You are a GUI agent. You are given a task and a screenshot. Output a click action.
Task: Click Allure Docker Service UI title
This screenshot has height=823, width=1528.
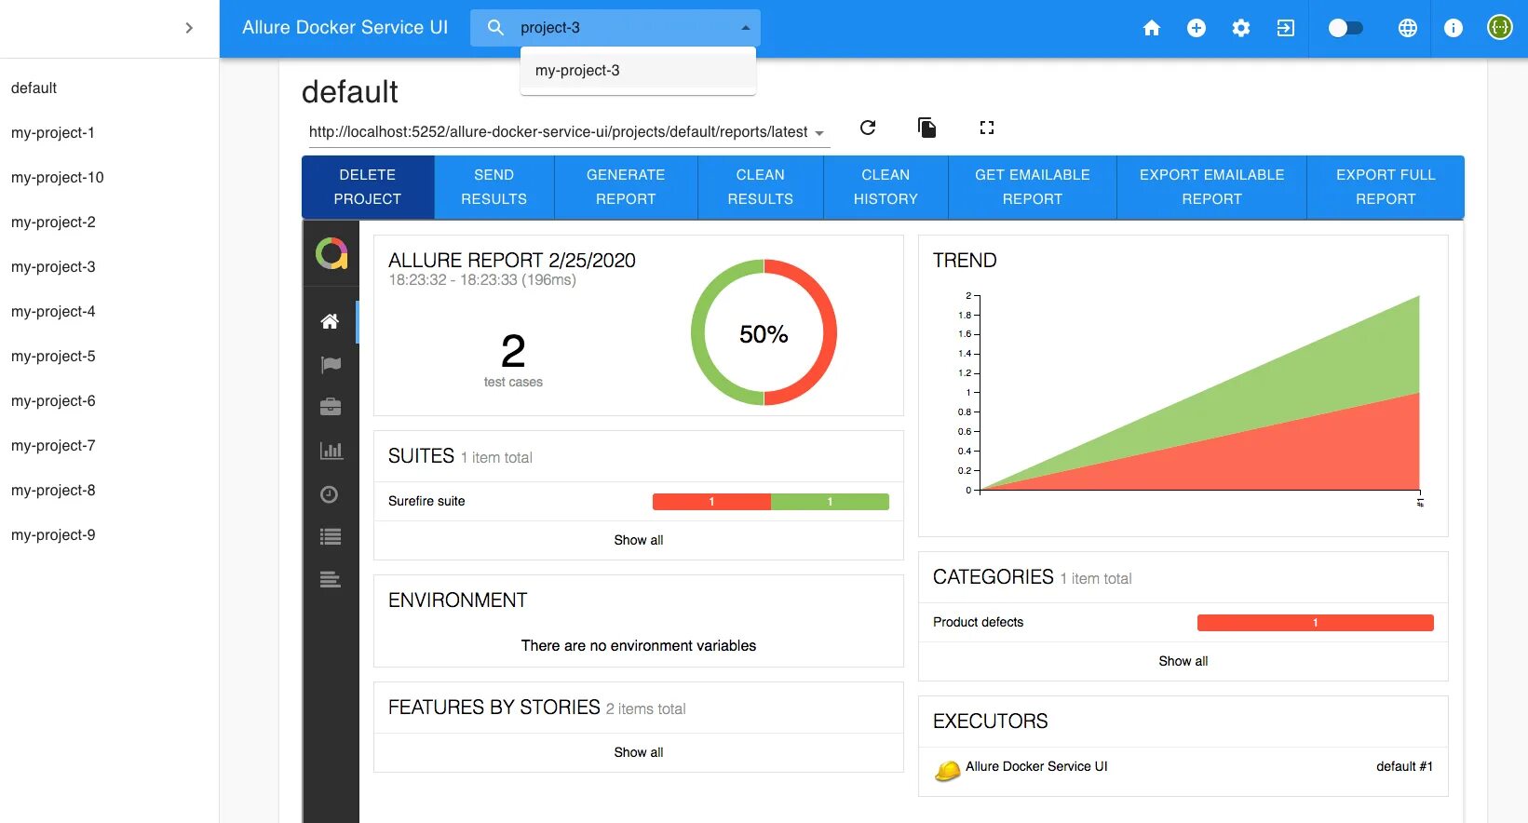345,28
